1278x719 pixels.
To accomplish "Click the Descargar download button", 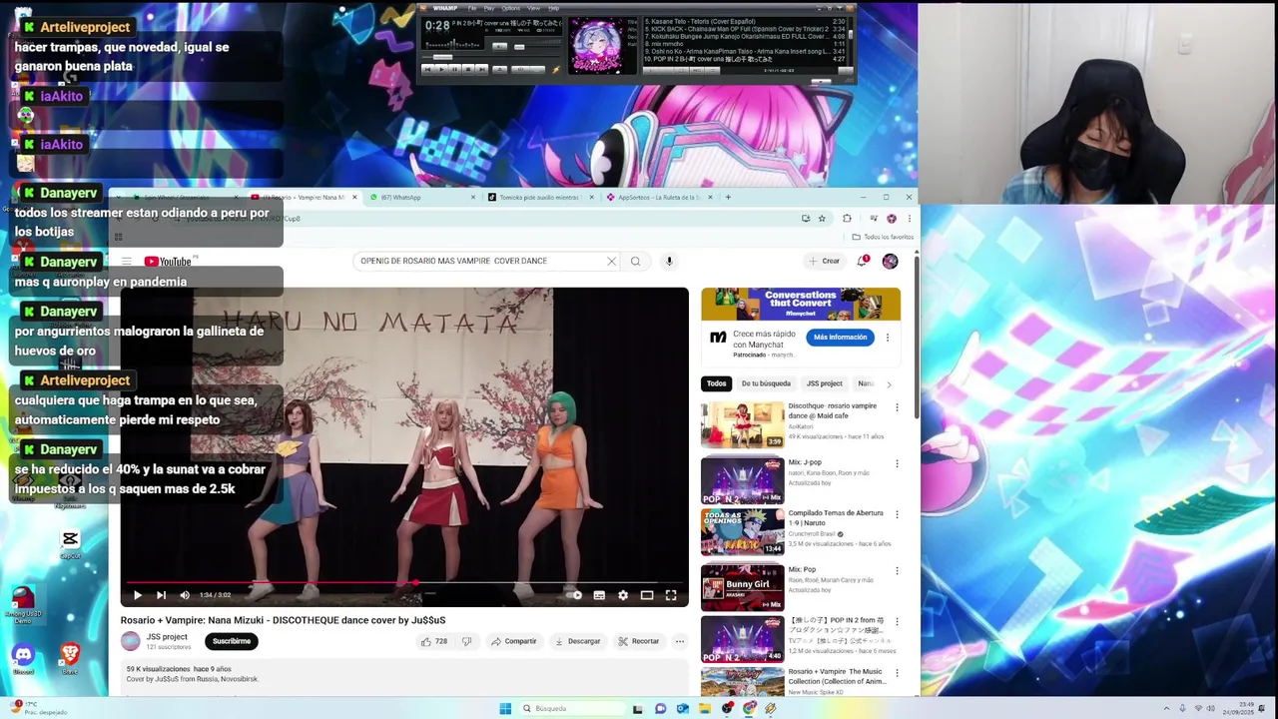I will point(577,641).
